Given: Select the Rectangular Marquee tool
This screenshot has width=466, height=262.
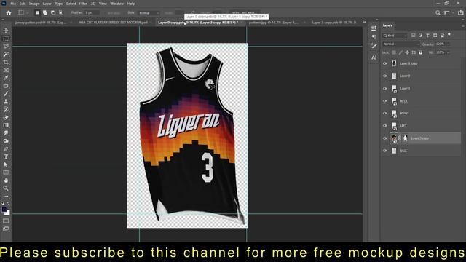Looking at the screenshot, I should (6, 39).
